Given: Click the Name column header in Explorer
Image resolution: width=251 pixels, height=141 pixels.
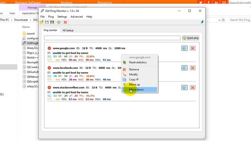Looking at the screenshot, I should pyautogui.click(x=25, y=27).
